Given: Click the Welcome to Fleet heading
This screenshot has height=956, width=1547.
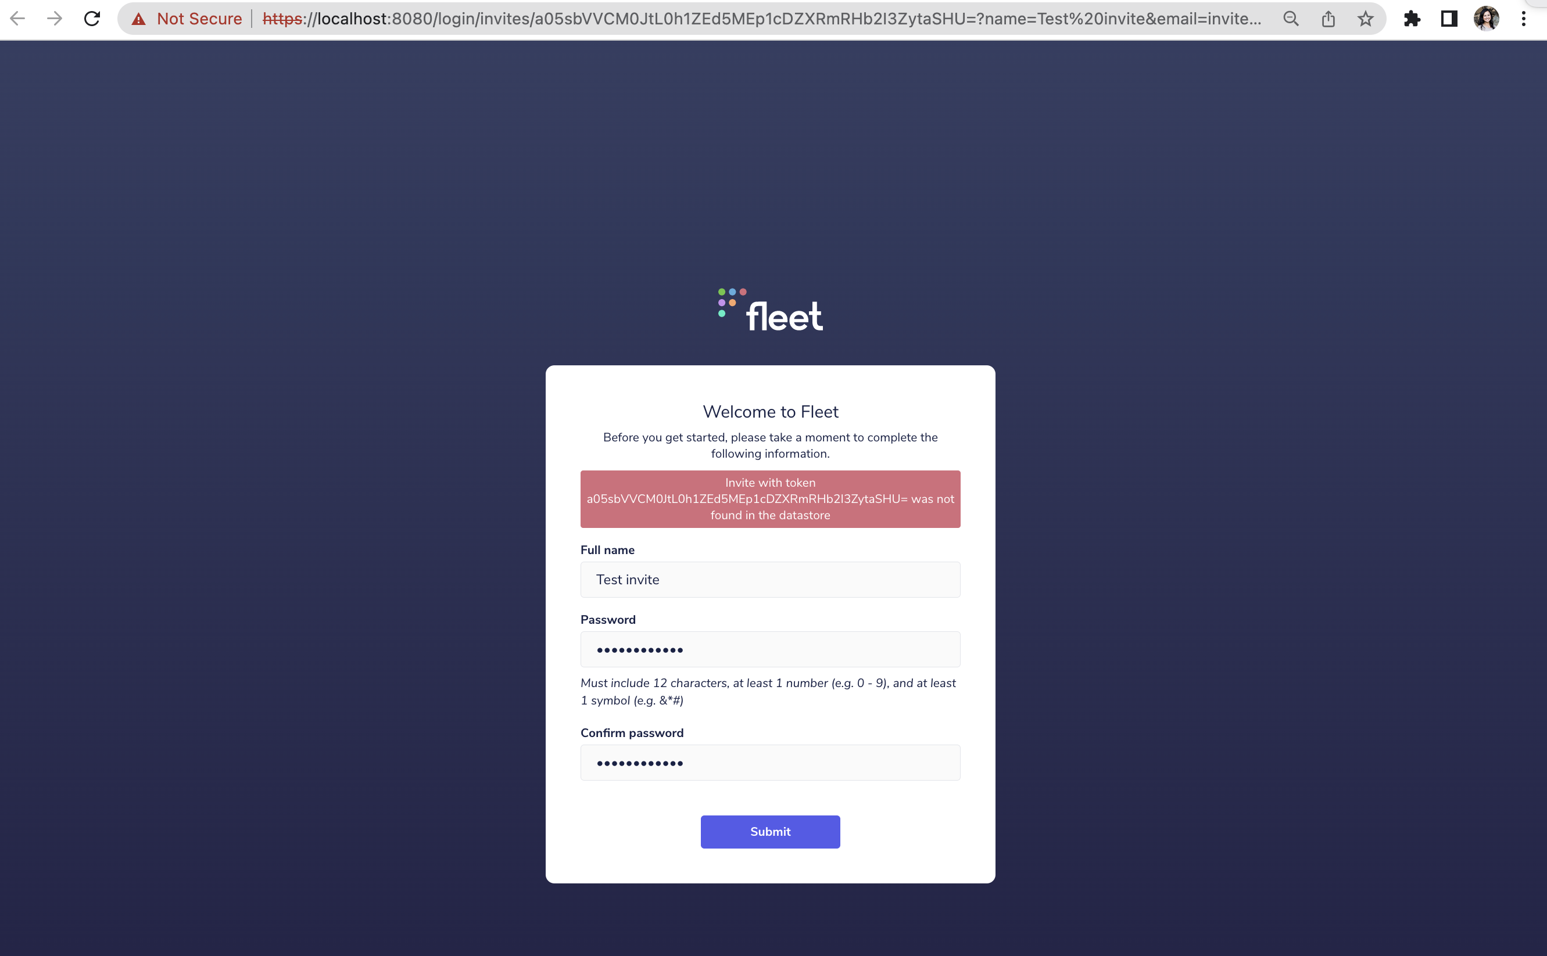Looking at the screenshot, I should click(x=769, y=411).
